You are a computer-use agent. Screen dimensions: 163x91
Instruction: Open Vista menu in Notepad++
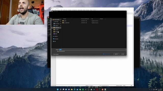[61, 10]
